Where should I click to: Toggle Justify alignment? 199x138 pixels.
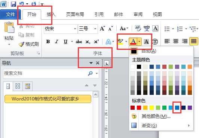coord(193,41)
